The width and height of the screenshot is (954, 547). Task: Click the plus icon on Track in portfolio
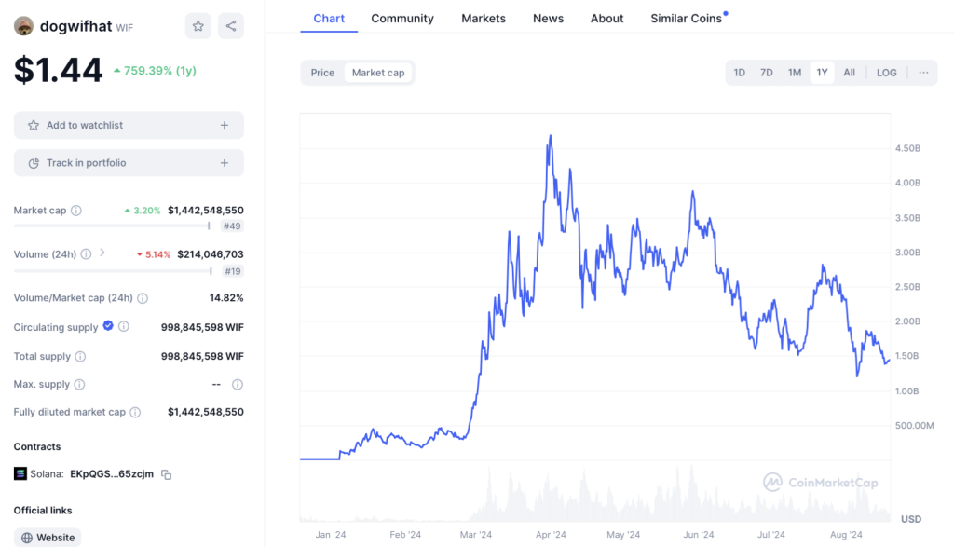225,163
